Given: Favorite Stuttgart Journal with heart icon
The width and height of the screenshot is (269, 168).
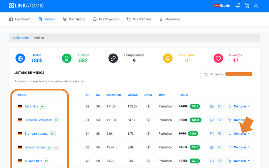Looking at the screenshot, I should [220, 134].
